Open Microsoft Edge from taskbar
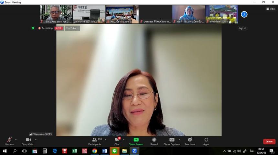Viewport: 278px width, 155px height. [x=55, y=151]
